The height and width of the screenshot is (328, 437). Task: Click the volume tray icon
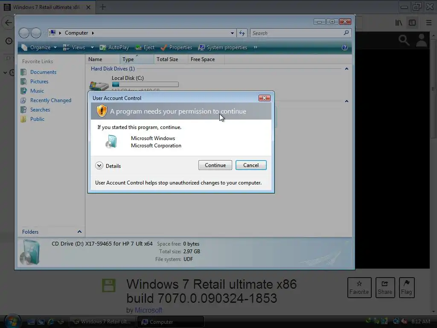click(x=404, y=322)
